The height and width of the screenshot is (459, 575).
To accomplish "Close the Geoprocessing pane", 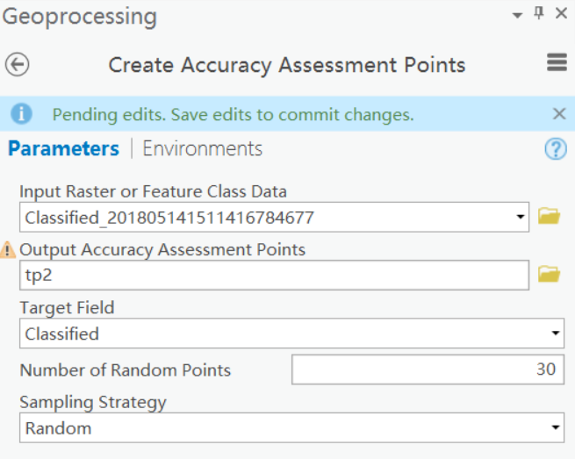I will [561, 13].
